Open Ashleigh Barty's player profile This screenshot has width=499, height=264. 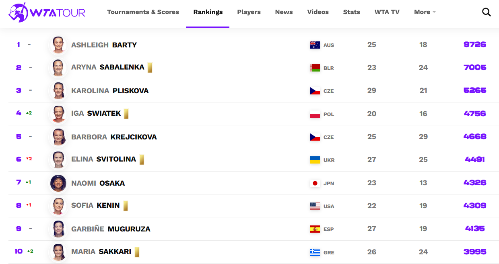pyautogui.click(x=104, y=45)
